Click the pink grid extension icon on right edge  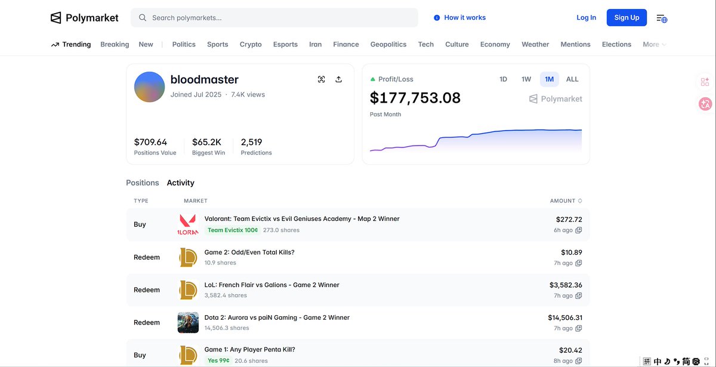coord(705,82)
